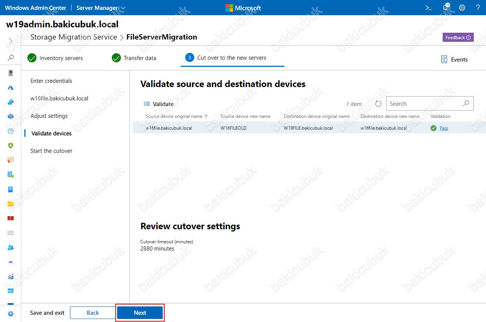Open Start the cutover page
The image size is (486, 322).
point(51,151)
